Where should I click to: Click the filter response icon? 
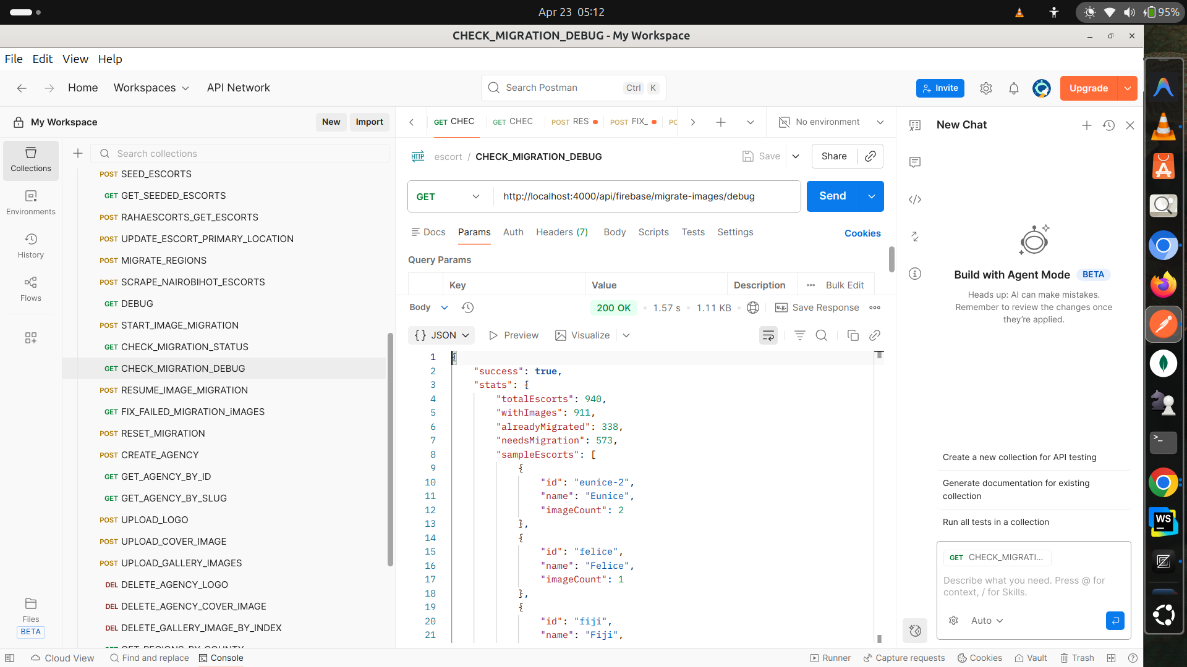tap(800, 335)
